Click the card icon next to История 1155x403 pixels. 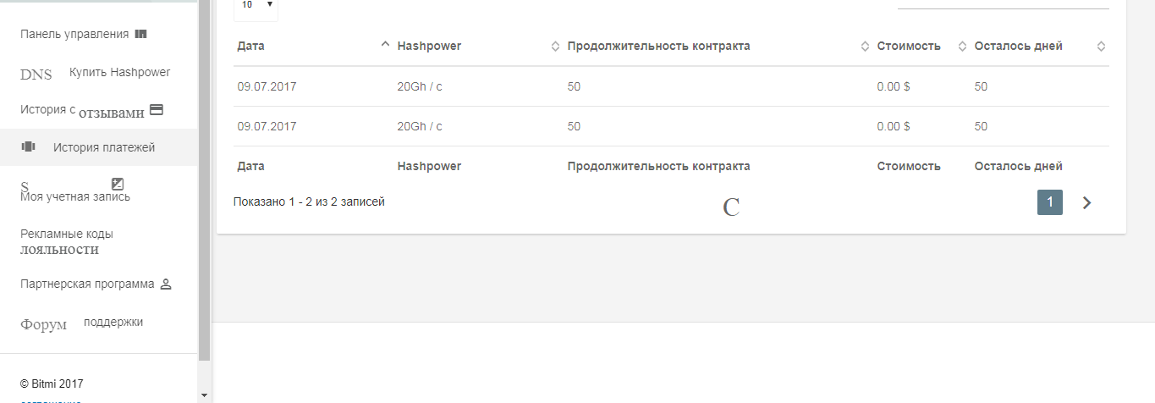pos(156,109)
